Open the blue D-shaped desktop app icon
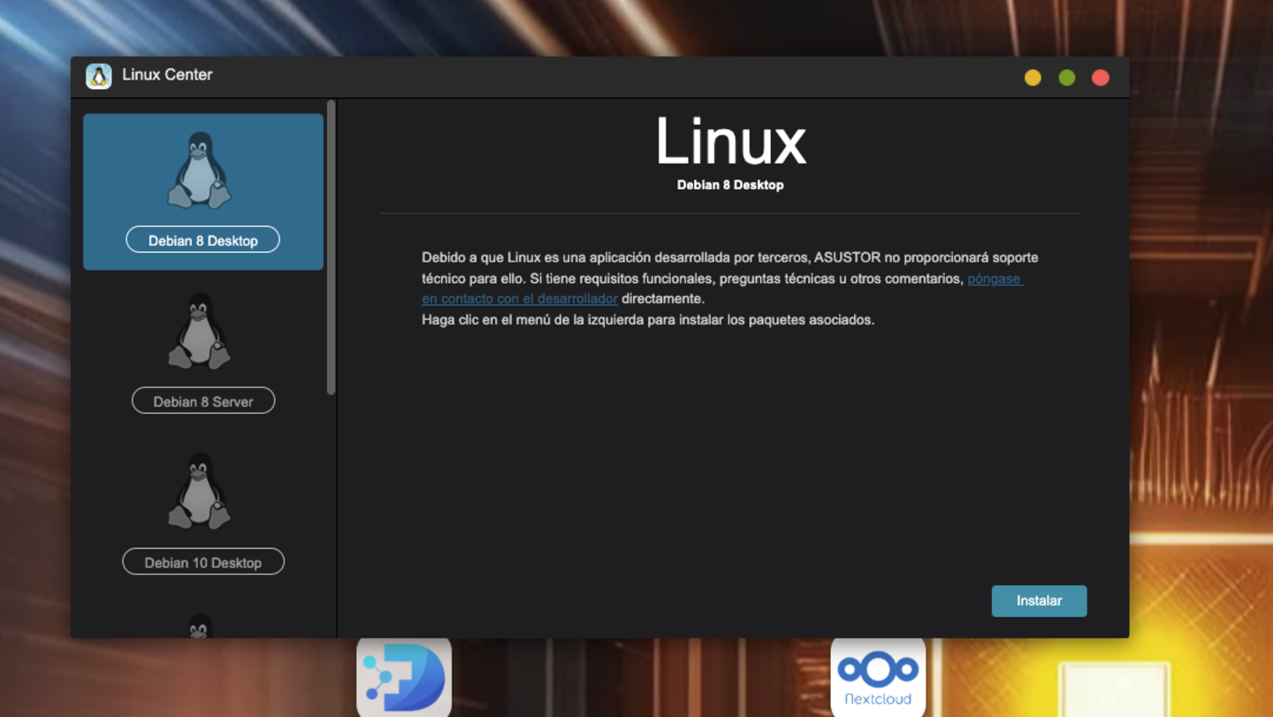The height and width of the screenshot is (717, 1273). point(404,676)
